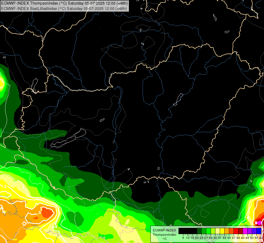Click the legend tick value 39
This screenshot has width=264, height=243.
pyautogui.click(x=238, y=238)
